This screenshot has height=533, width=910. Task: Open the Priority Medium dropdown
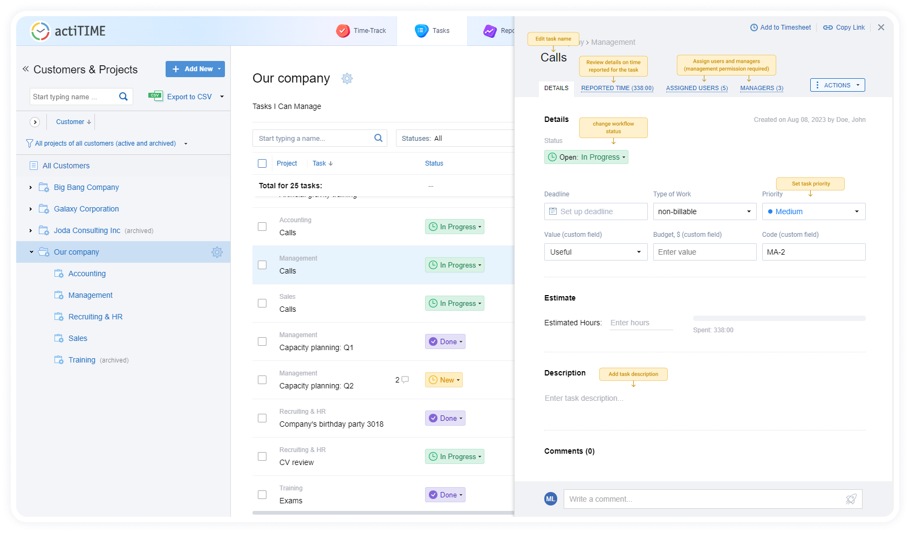coord(813,211)
